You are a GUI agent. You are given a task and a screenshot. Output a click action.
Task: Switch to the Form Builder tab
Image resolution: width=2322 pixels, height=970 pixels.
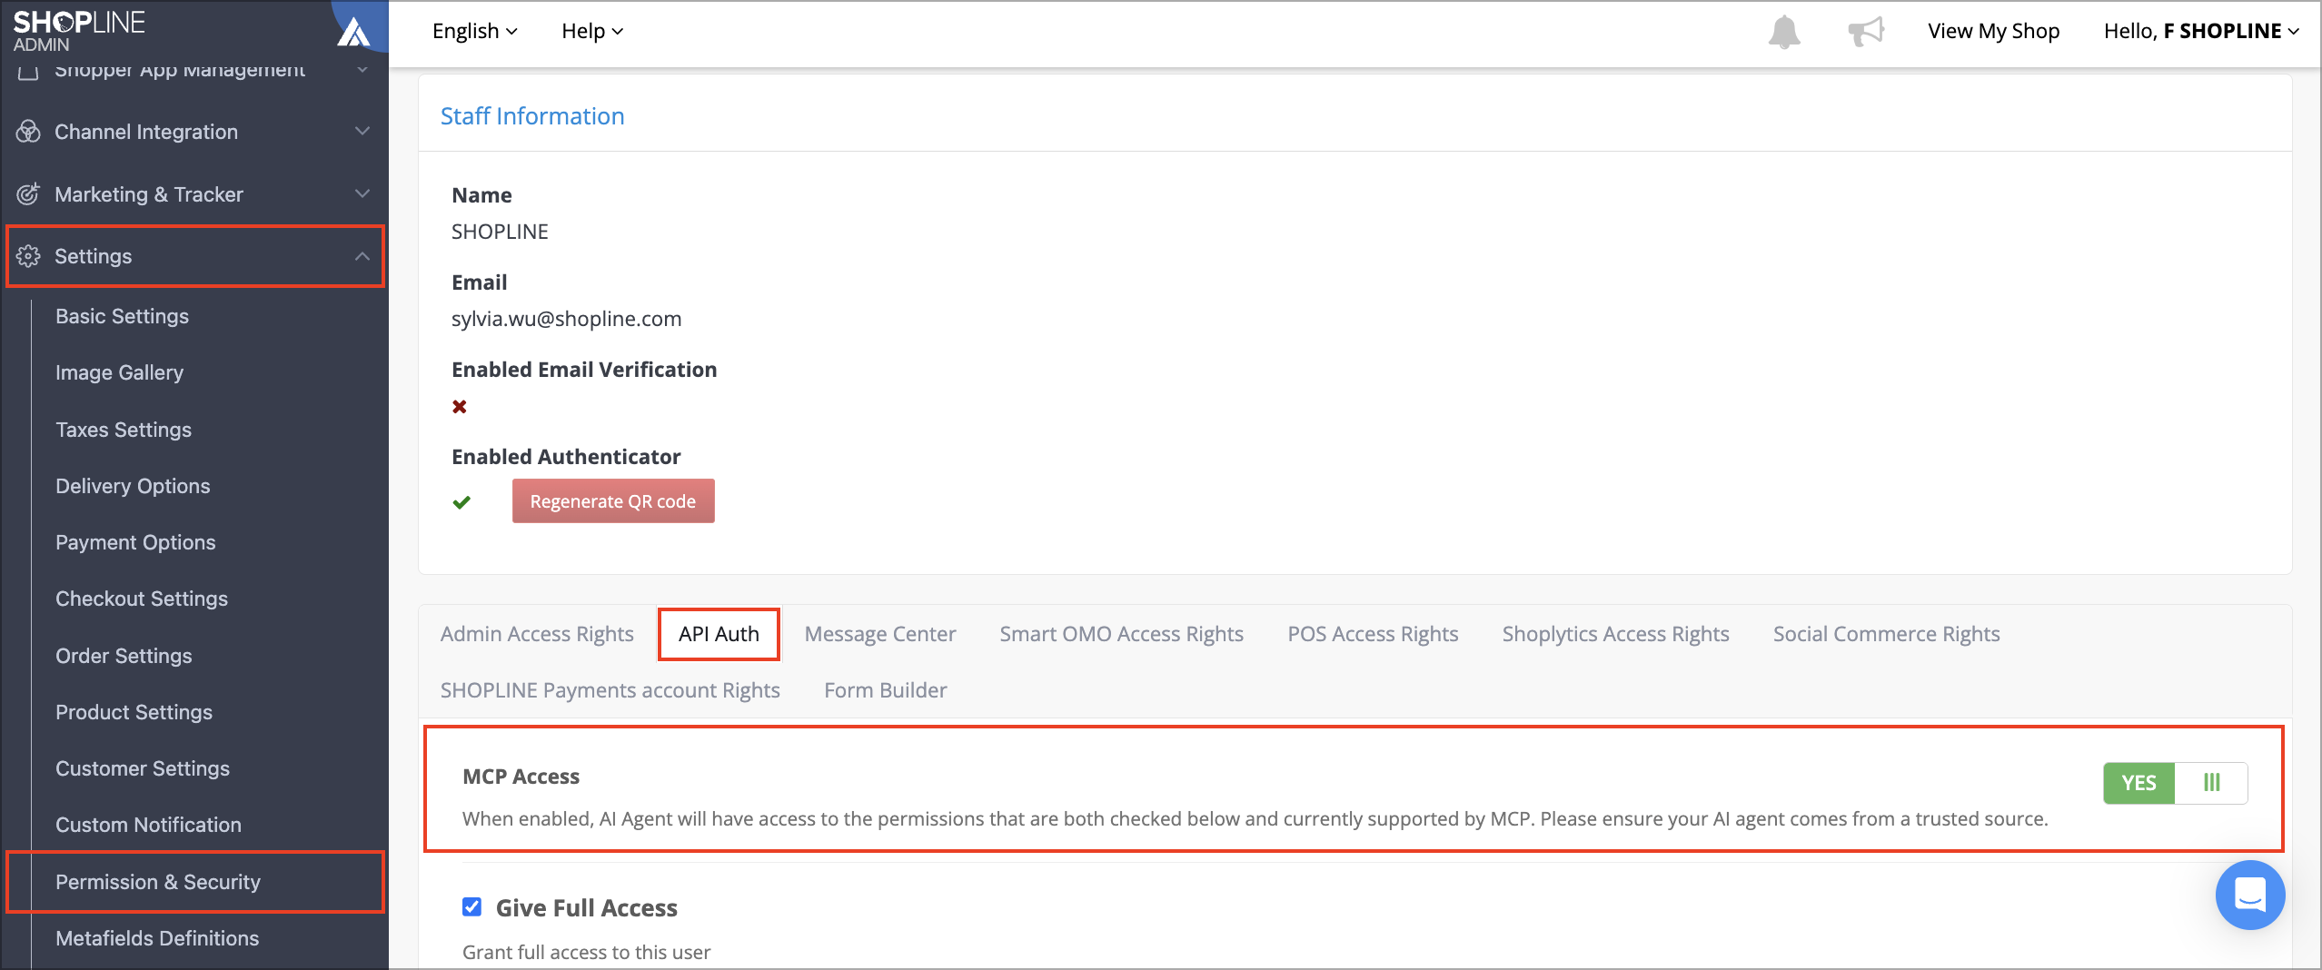[885, 690]
